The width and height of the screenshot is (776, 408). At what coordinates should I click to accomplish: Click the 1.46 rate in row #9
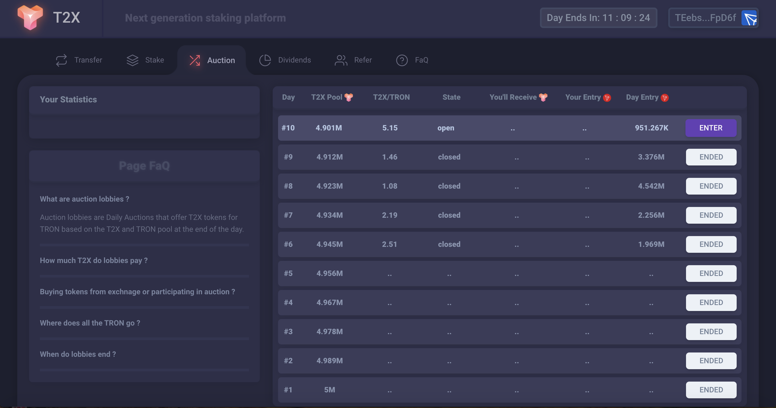click(390, 157)
